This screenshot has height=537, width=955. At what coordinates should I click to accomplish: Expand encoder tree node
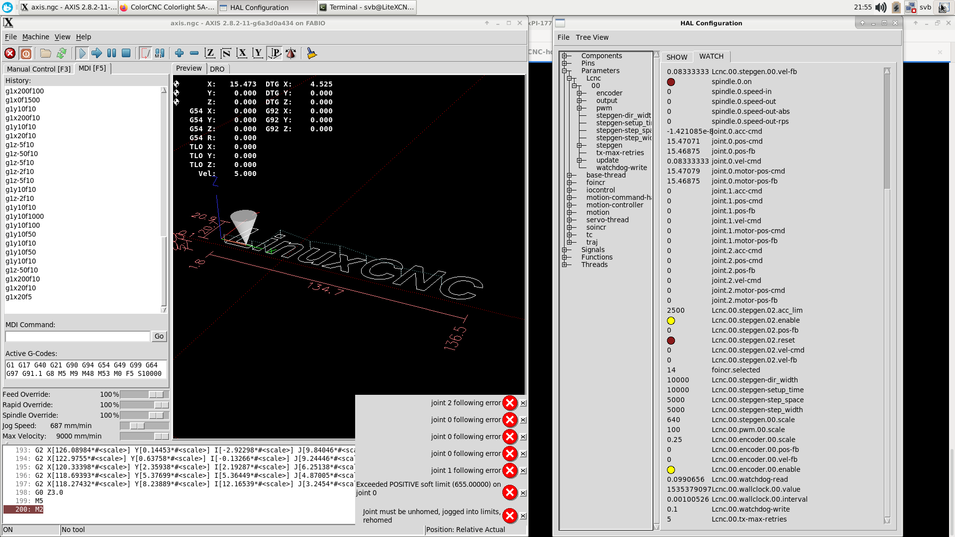579,93
